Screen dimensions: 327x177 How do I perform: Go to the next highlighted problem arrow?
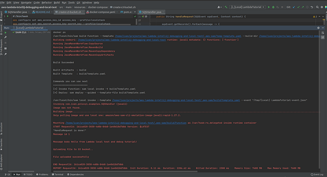323,16
